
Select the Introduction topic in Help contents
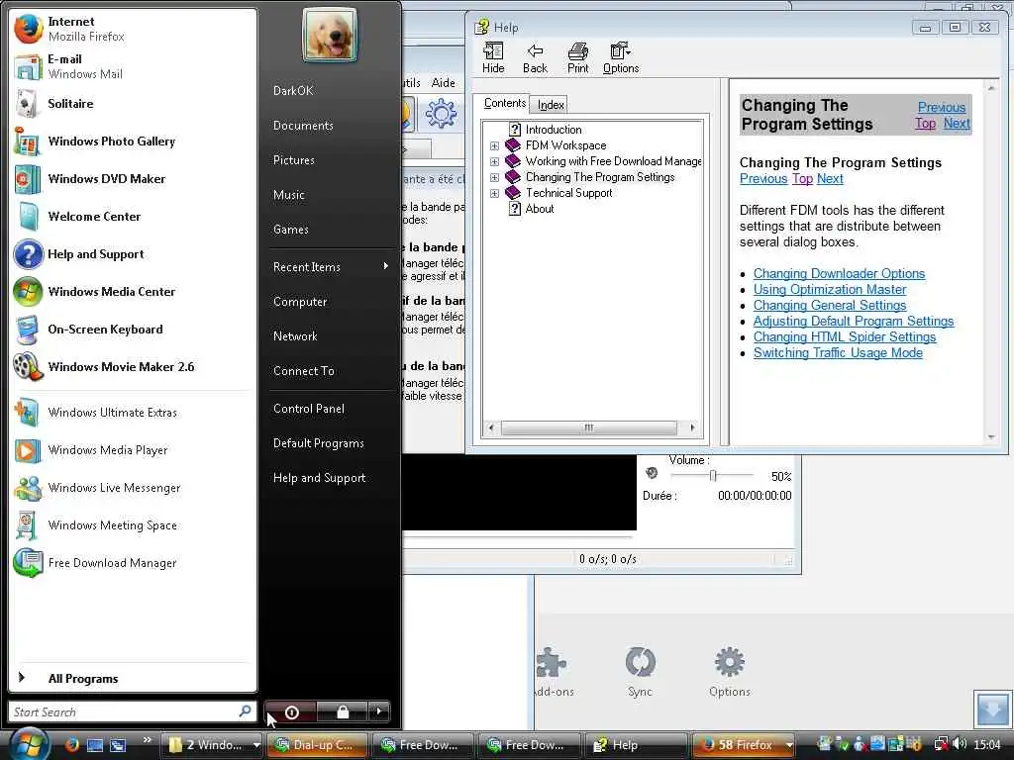553,130
